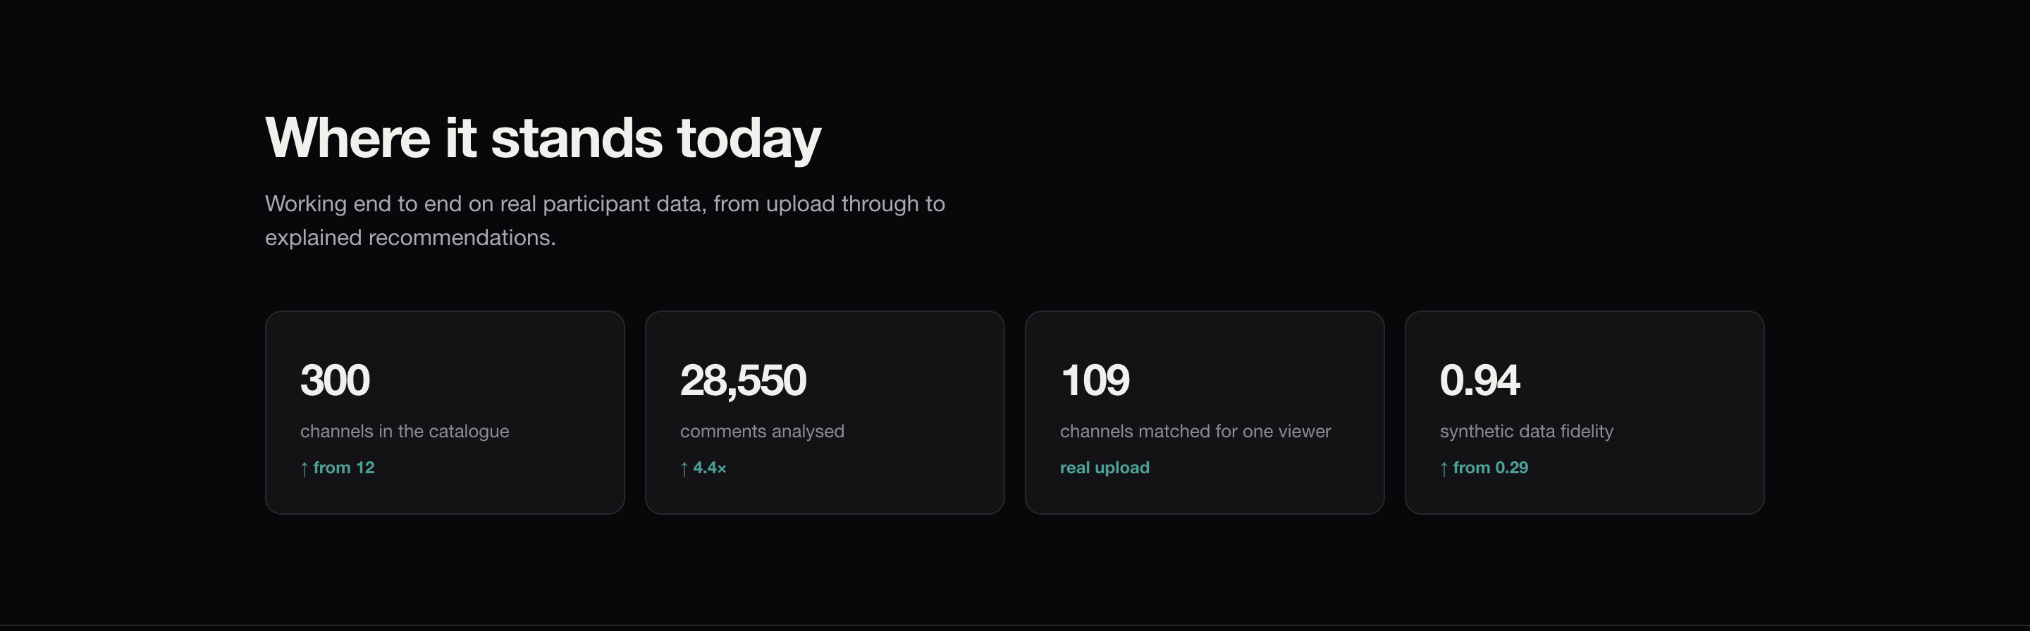
Task: Click 'channels matched for one viewer' text
Action: coord(1195,431)
